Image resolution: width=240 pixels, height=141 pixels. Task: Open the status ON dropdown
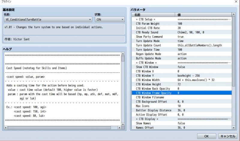click(109, 19)
